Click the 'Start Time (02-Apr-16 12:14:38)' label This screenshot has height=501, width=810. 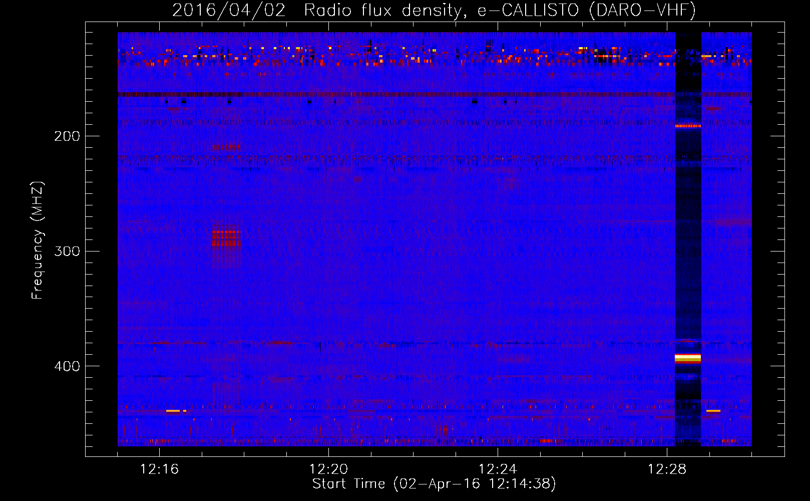[434, 484]
